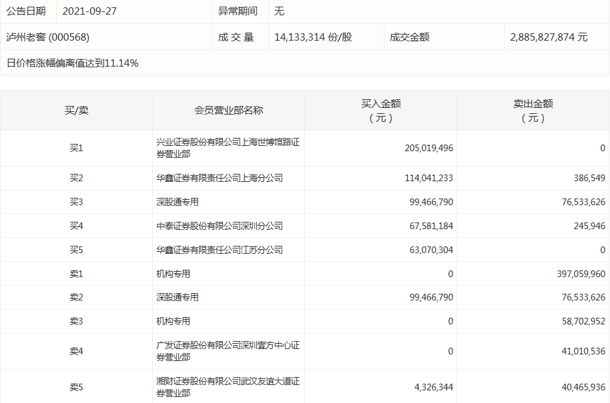Select the 卖5 row label
This screenshot has height=403, width=610.
[76, 387]
